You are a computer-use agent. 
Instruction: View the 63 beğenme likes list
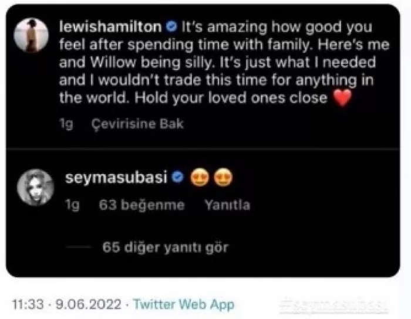point(142,205)
